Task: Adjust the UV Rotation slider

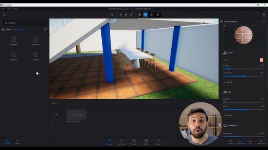Action: click(x=243, y=102)
